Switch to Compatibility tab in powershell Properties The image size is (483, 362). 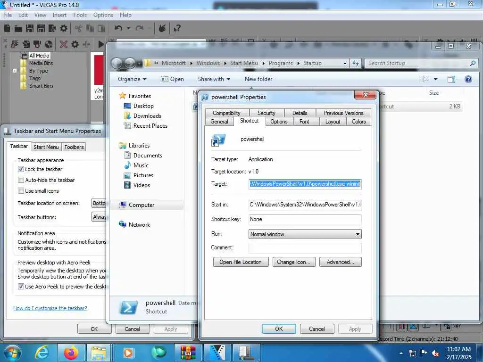226,113
